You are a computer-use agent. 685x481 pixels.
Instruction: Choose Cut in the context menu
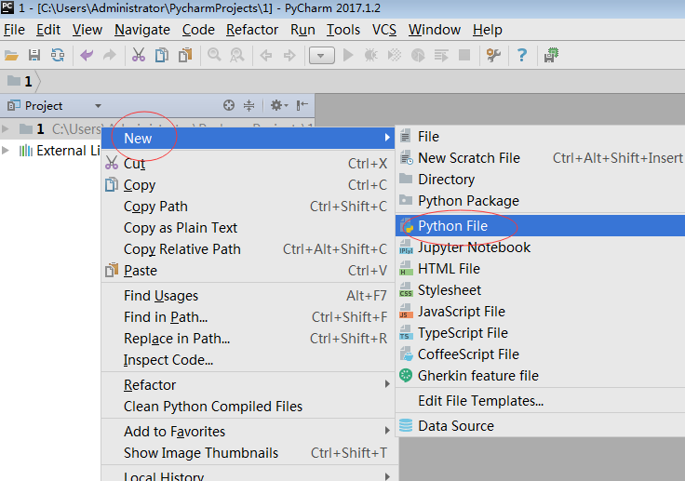(248, 164)
